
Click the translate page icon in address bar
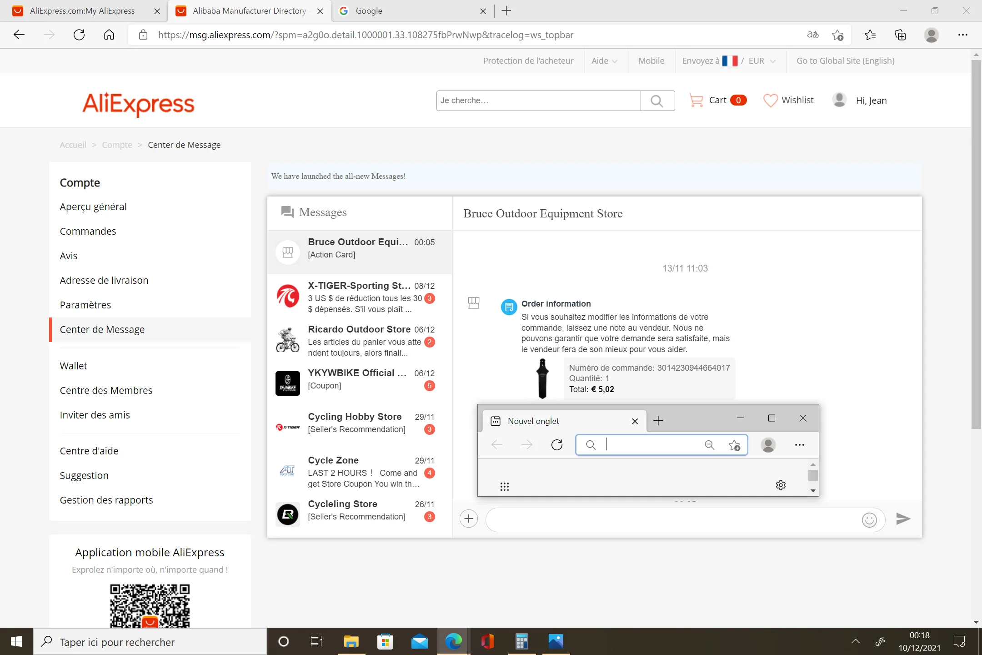[812, 35]
